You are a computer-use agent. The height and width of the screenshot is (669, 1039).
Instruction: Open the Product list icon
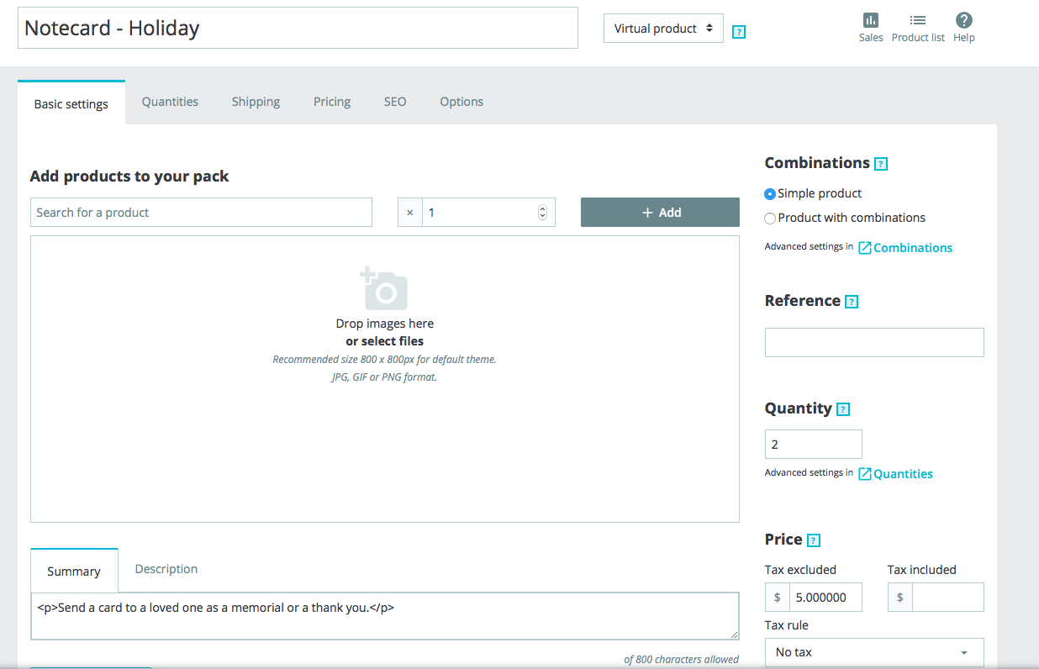[918, 21]
